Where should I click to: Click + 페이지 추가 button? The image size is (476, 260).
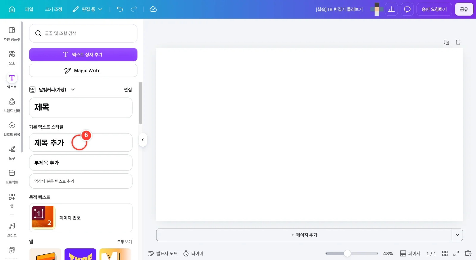click(x=304, y=235)
